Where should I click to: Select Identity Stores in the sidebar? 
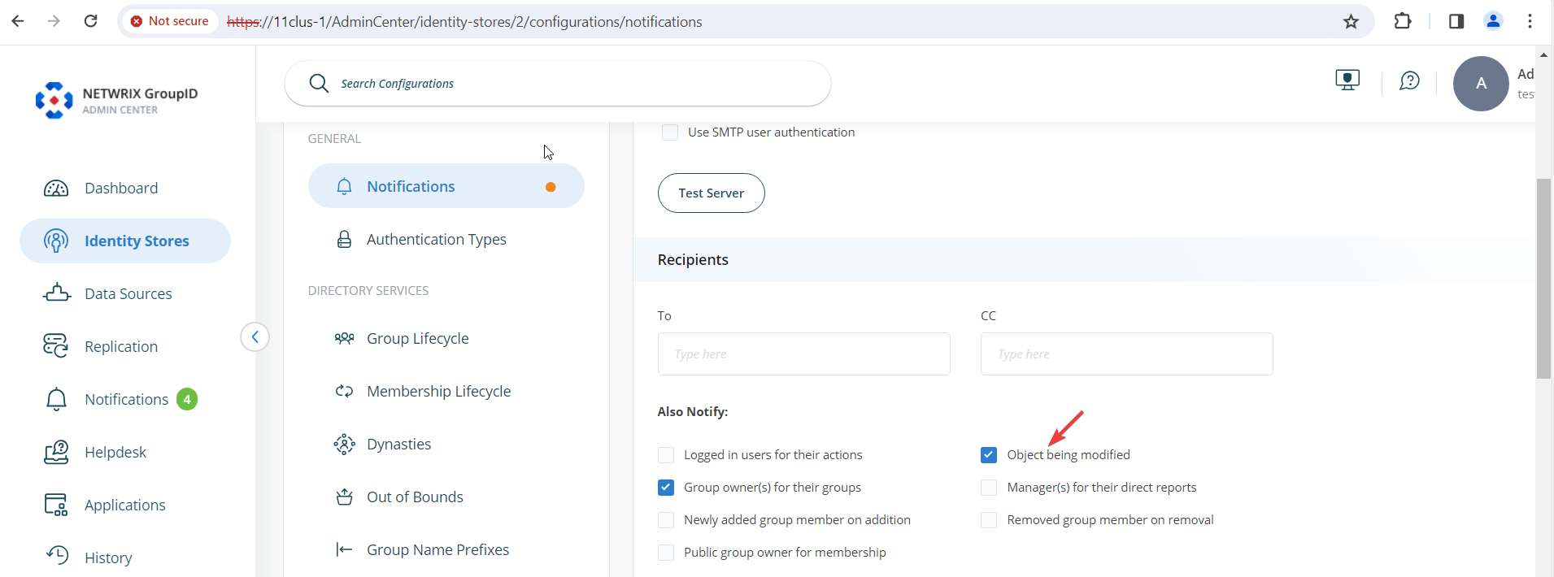tap(125, 241)
